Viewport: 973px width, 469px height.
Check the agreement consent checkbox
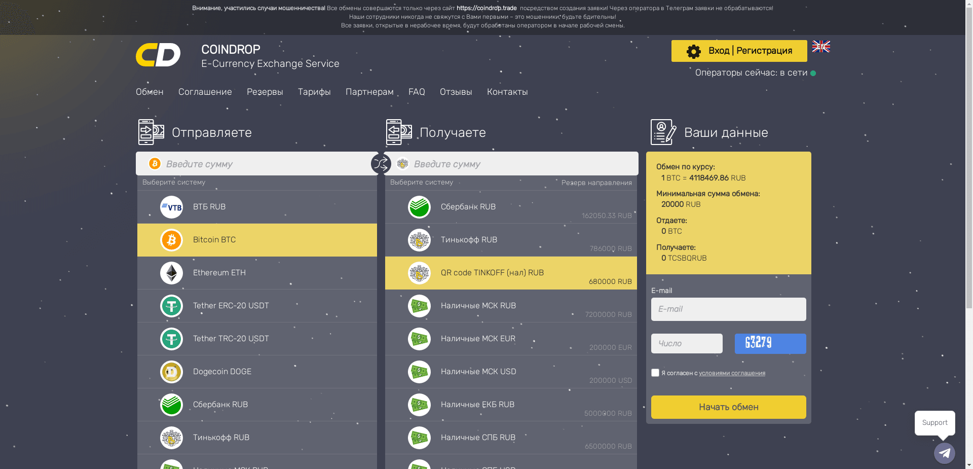tap(655, 373)
